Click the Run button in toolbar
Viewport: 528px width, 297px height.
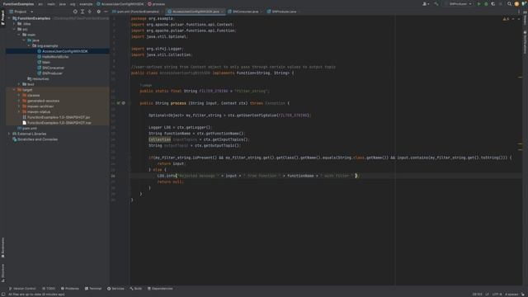pyautogui.click(x=478, y=4)
